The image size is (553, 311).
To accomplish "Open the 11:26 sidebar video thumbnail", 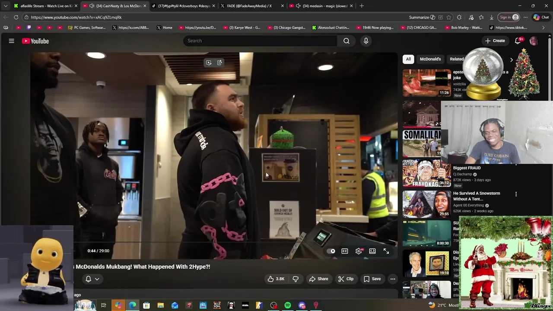I will (427, 83).
